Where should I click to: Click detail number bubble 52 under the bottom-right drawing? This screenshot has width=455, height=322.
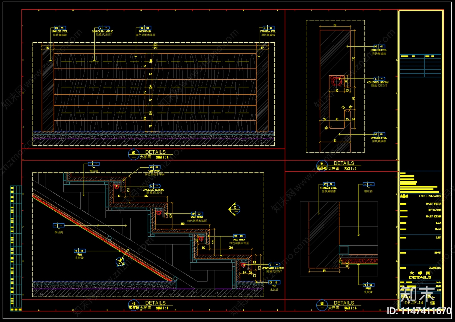point(322,305)
